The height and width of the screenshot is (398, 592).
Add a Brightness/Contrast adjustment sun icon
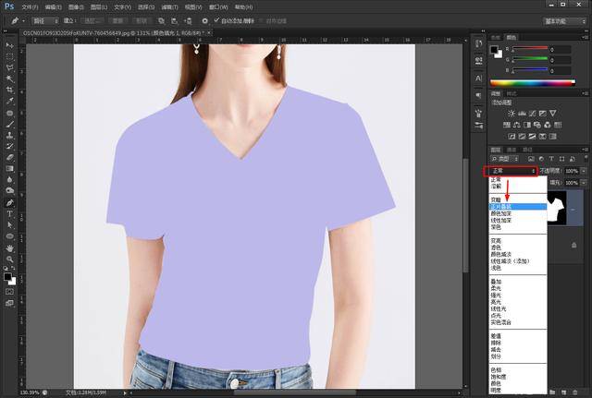pos(512,114)
